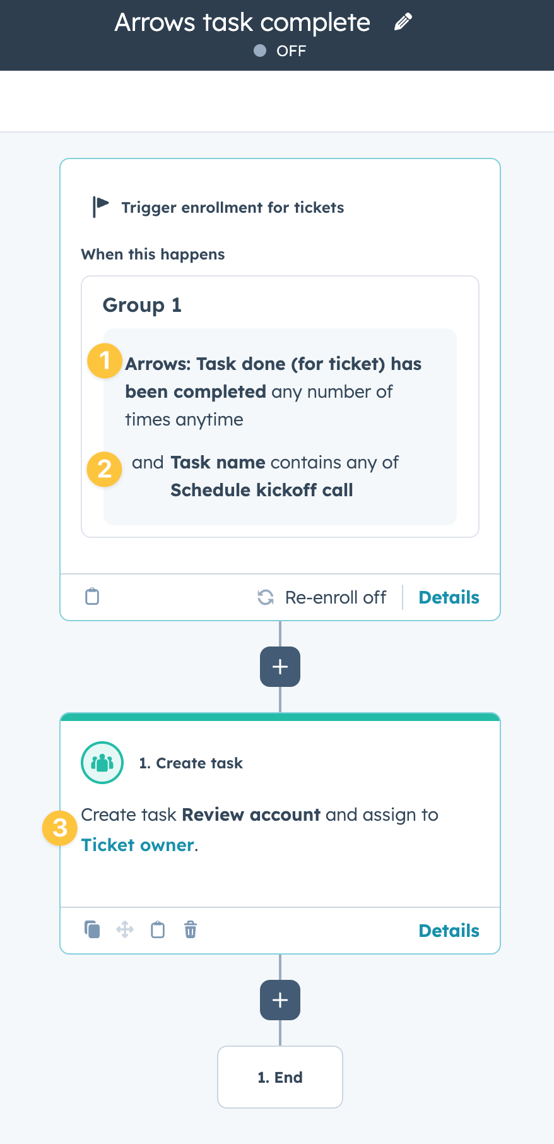Toggle the workflow OFF status indicator

pos(260,51)
